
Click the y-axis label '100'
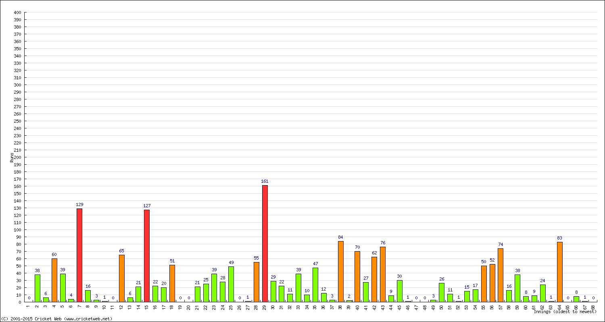coord(17,230)
